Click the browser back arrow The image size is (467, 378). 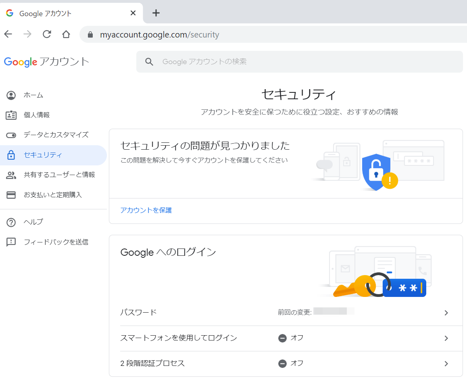coord(8,34)
